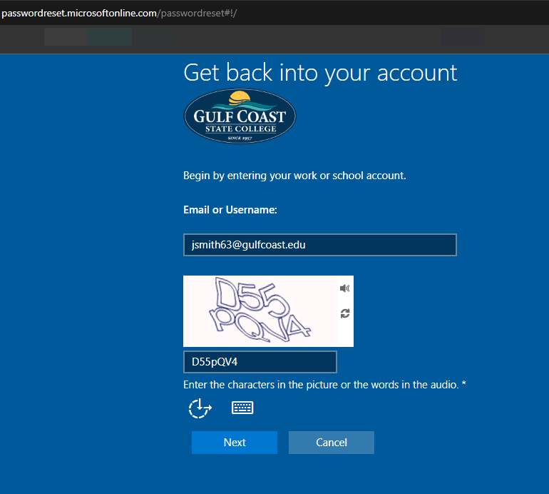Click the "STATE COLLEGE" text in the logo
This screenshot has width=549, height=494.
240,128
